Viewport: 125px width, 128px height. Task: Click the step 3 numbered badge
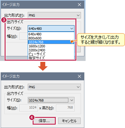point(4,20)
